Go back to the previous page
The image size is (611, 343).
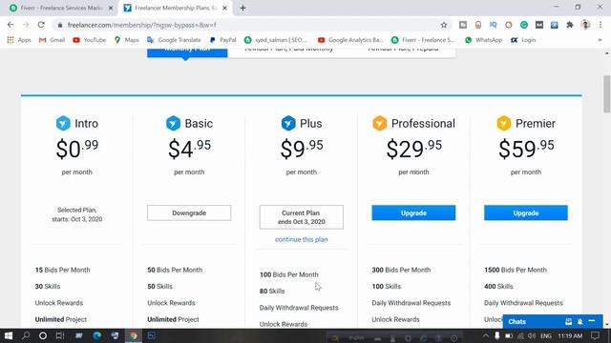(x=11, y=25)
